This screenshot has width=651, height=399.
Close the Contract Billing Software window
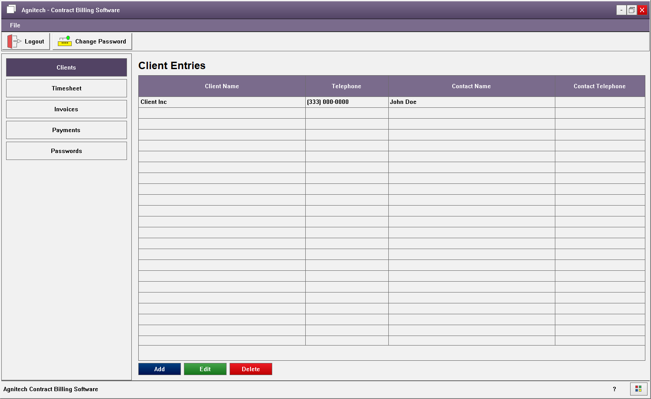tap(642, 10)
